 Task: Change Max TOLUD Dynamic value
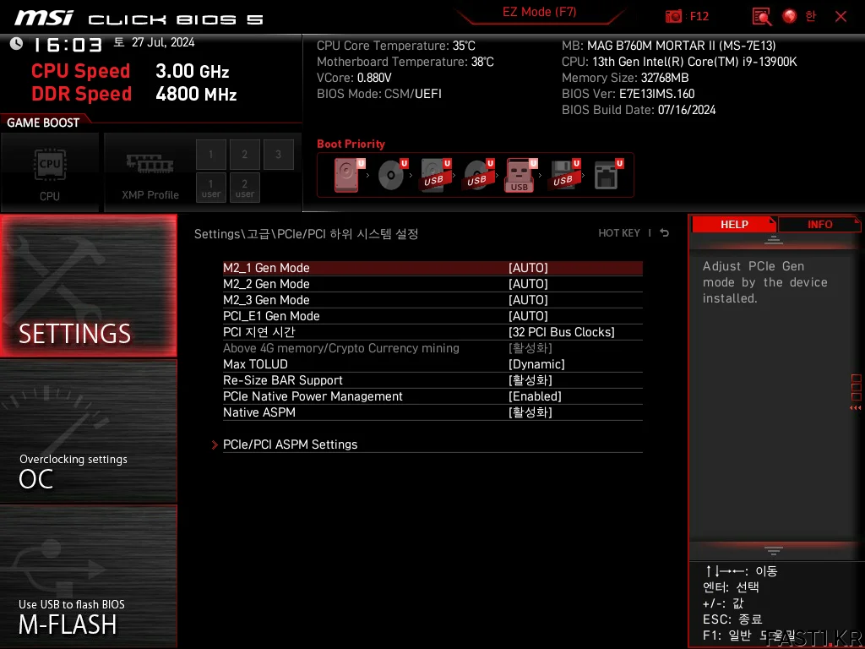click(x=536, y=364)
